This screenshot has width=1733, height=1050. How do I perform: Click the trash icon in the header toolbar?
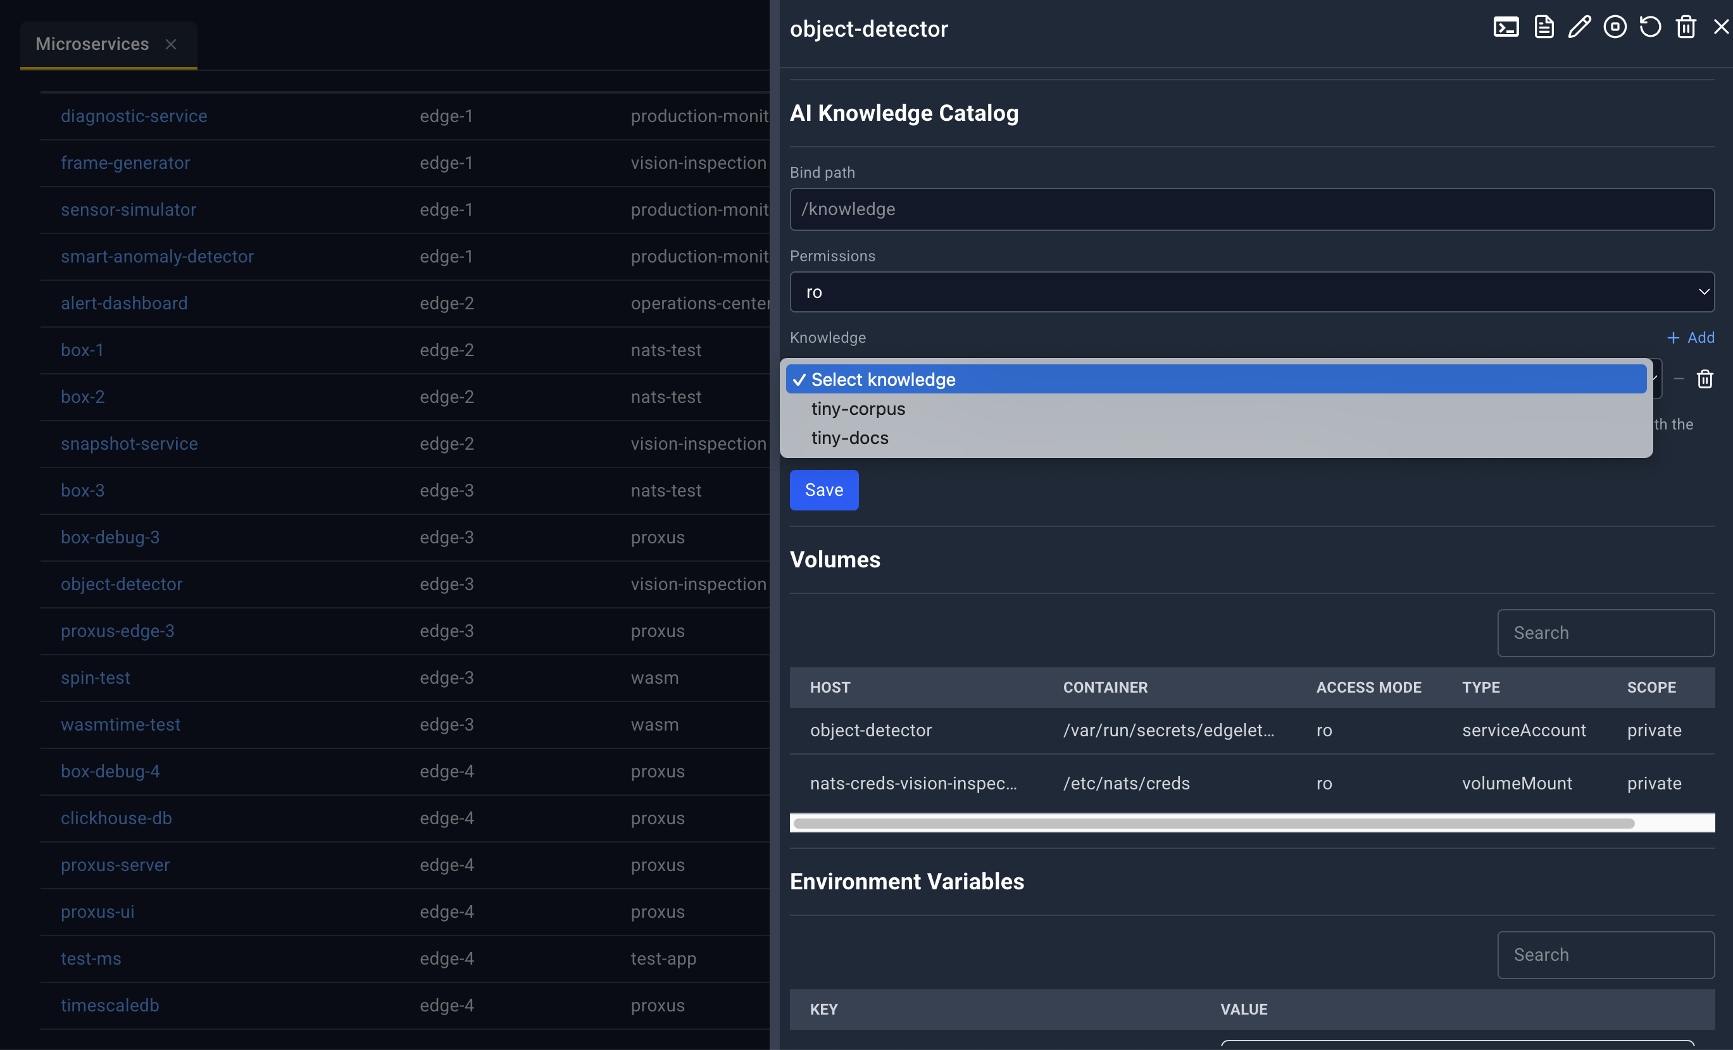click(1686, 27)
